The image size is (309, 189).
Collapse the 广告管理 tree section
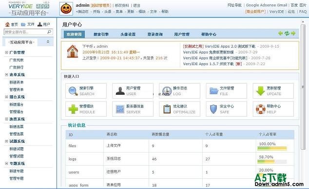point(6,52)
